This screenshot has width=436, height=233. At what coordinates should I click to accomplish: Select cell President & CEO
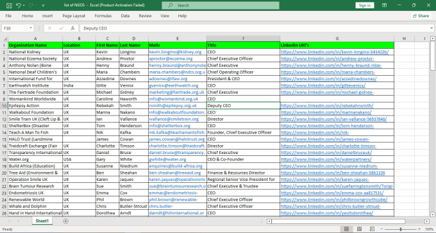(x=243, y=79)
